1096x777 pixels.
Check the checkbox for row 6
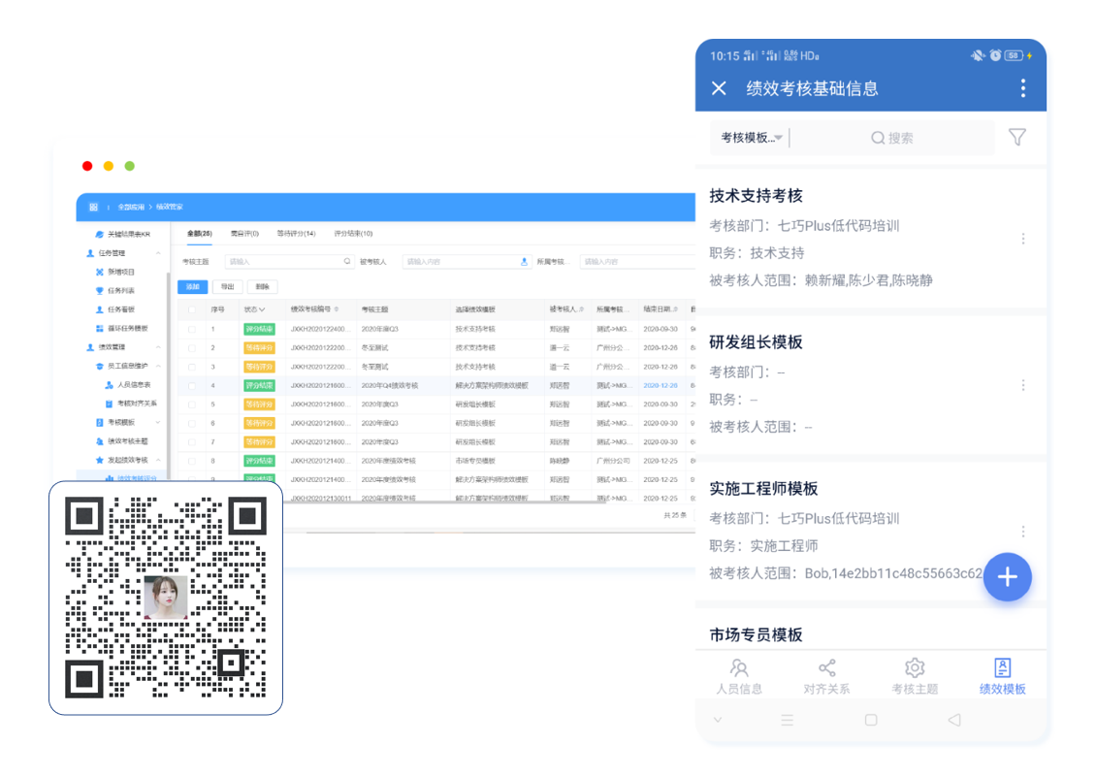point(192,423)
